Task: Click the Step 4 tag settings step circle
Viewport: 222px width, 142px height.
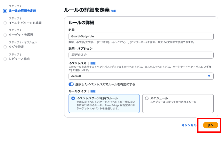Action: [5, 47]
